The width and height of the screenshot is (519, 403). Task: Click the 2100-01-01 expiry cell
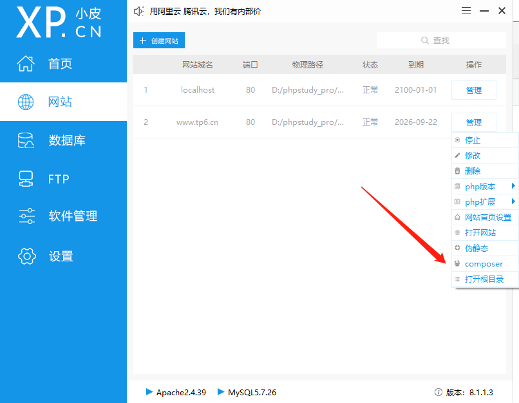click(416, 90)
